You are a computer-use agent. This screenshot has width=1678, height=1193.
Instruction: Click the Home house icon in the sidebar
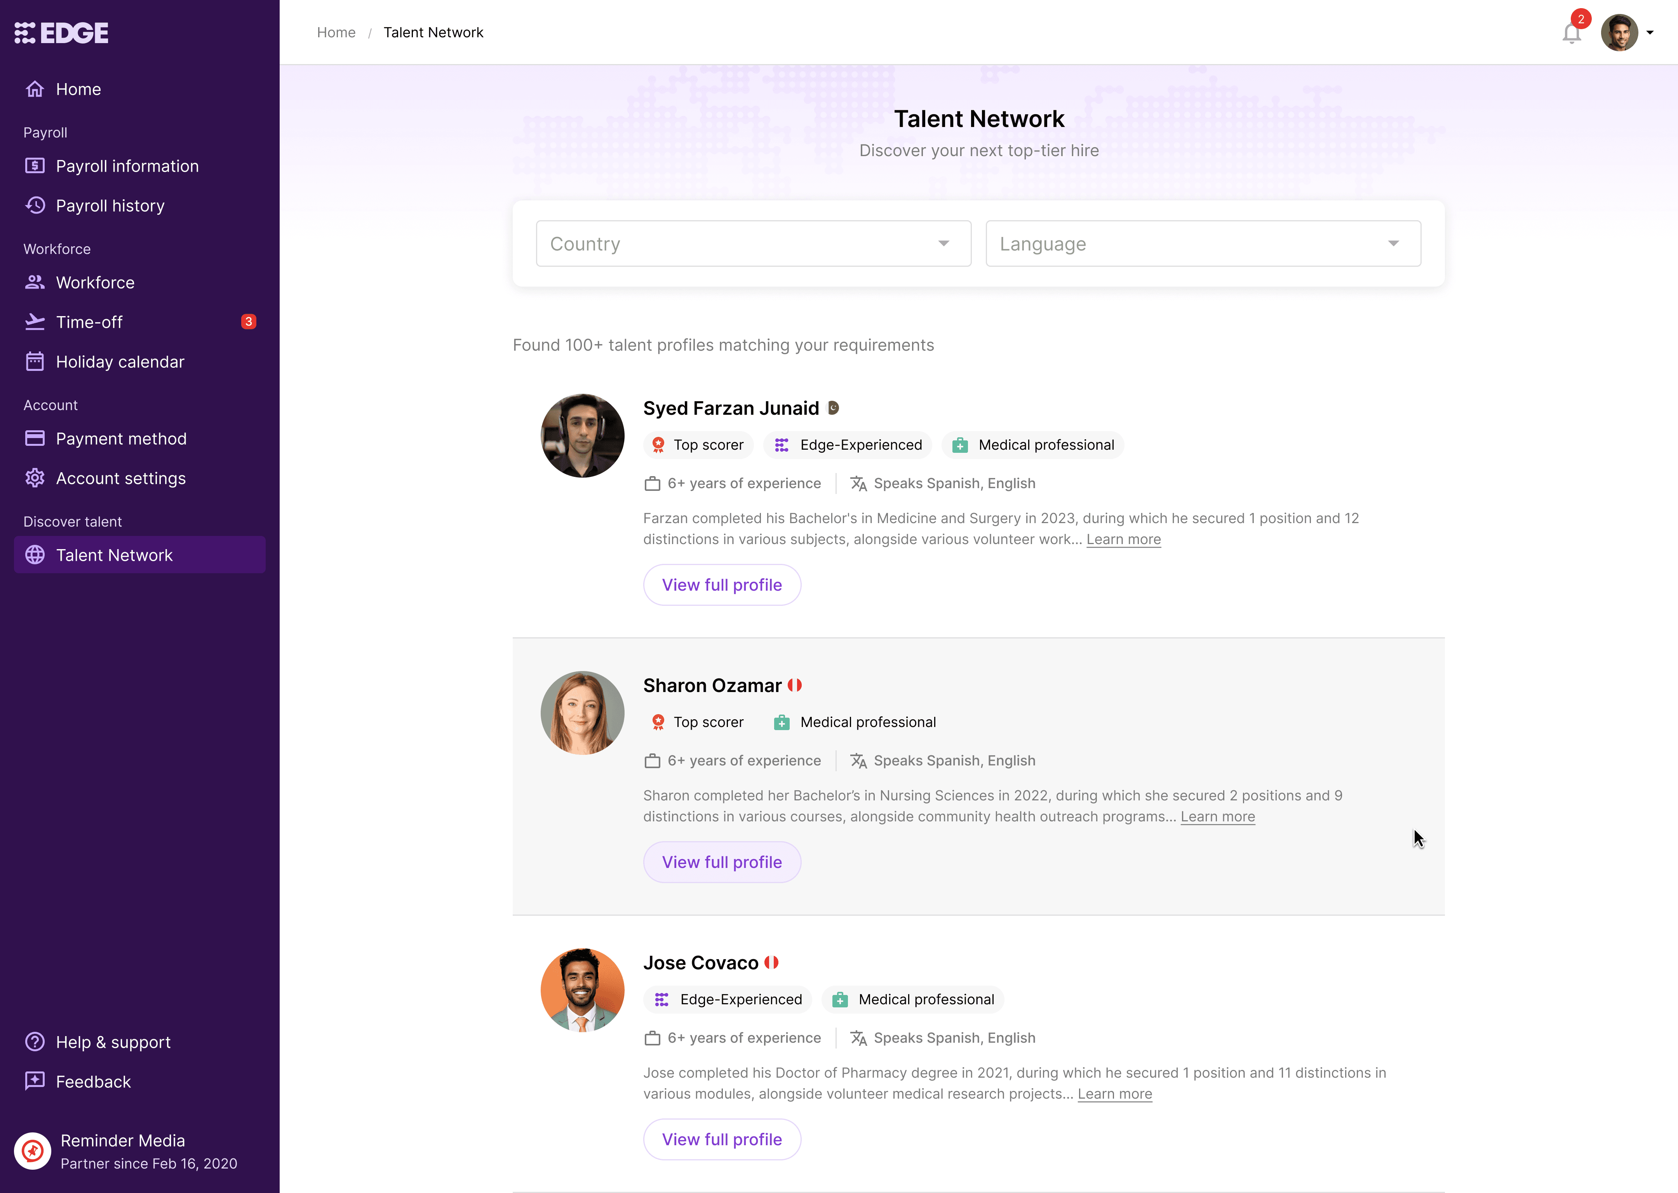35,89
